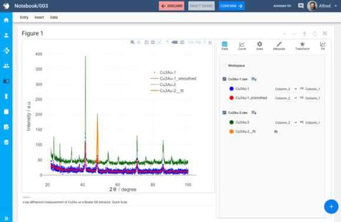Viewport: 341px width, 222px height.
Task: Close Figure 1 with the X icon
Action: tap(325, 33)
